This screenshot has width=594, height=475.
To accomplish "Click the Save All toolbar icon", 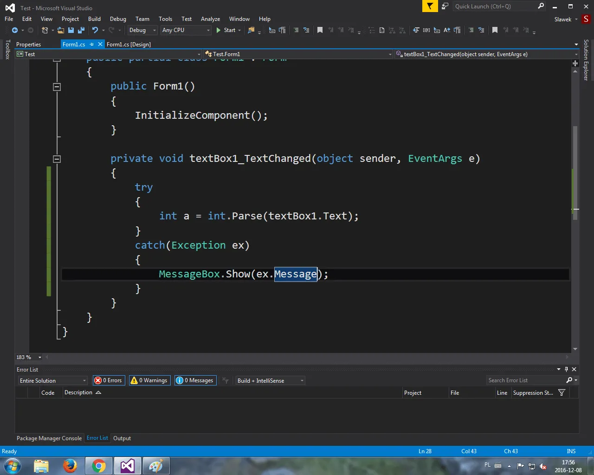I will tap(81, 30).
